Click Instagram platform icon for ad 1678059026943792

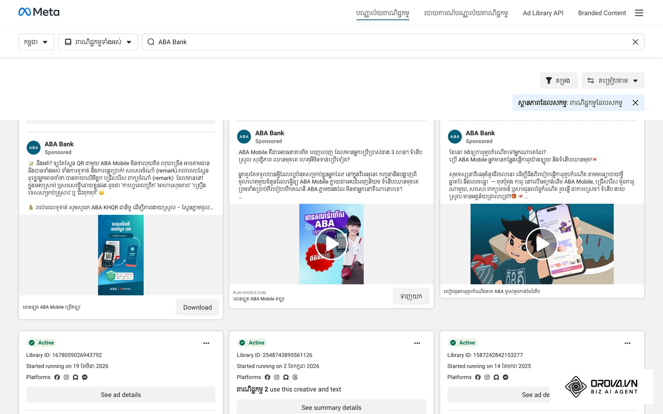click(x=66, y=377)
